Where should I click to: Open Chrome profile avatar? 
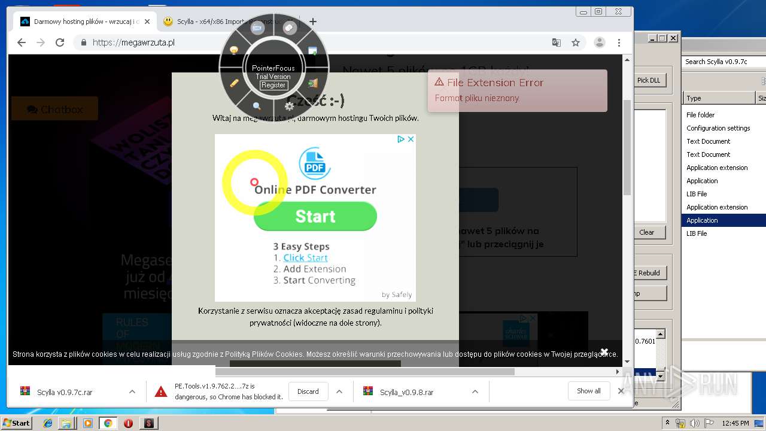(x=599, y=43)
